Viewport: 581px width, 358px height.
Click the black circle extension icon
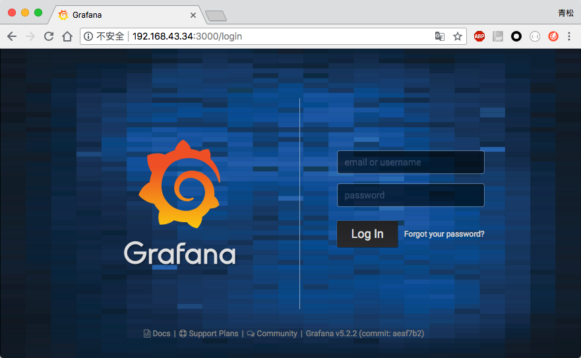pyautogui.click(x=516, y=36)
